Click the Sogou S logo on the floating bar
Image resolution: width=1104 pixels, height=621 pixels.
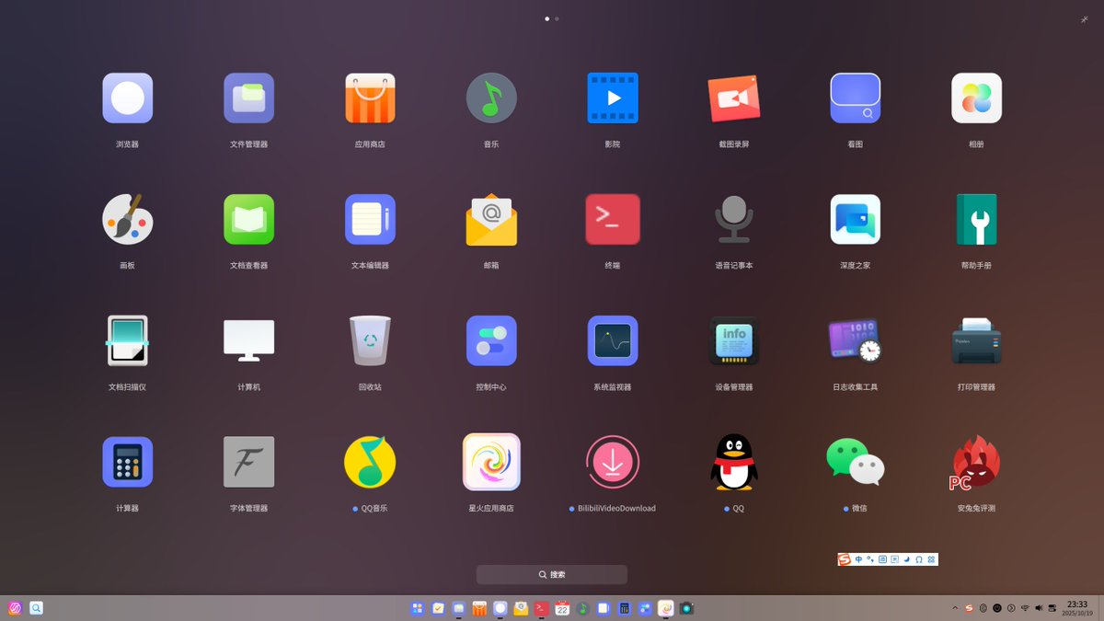click(845, 559)
